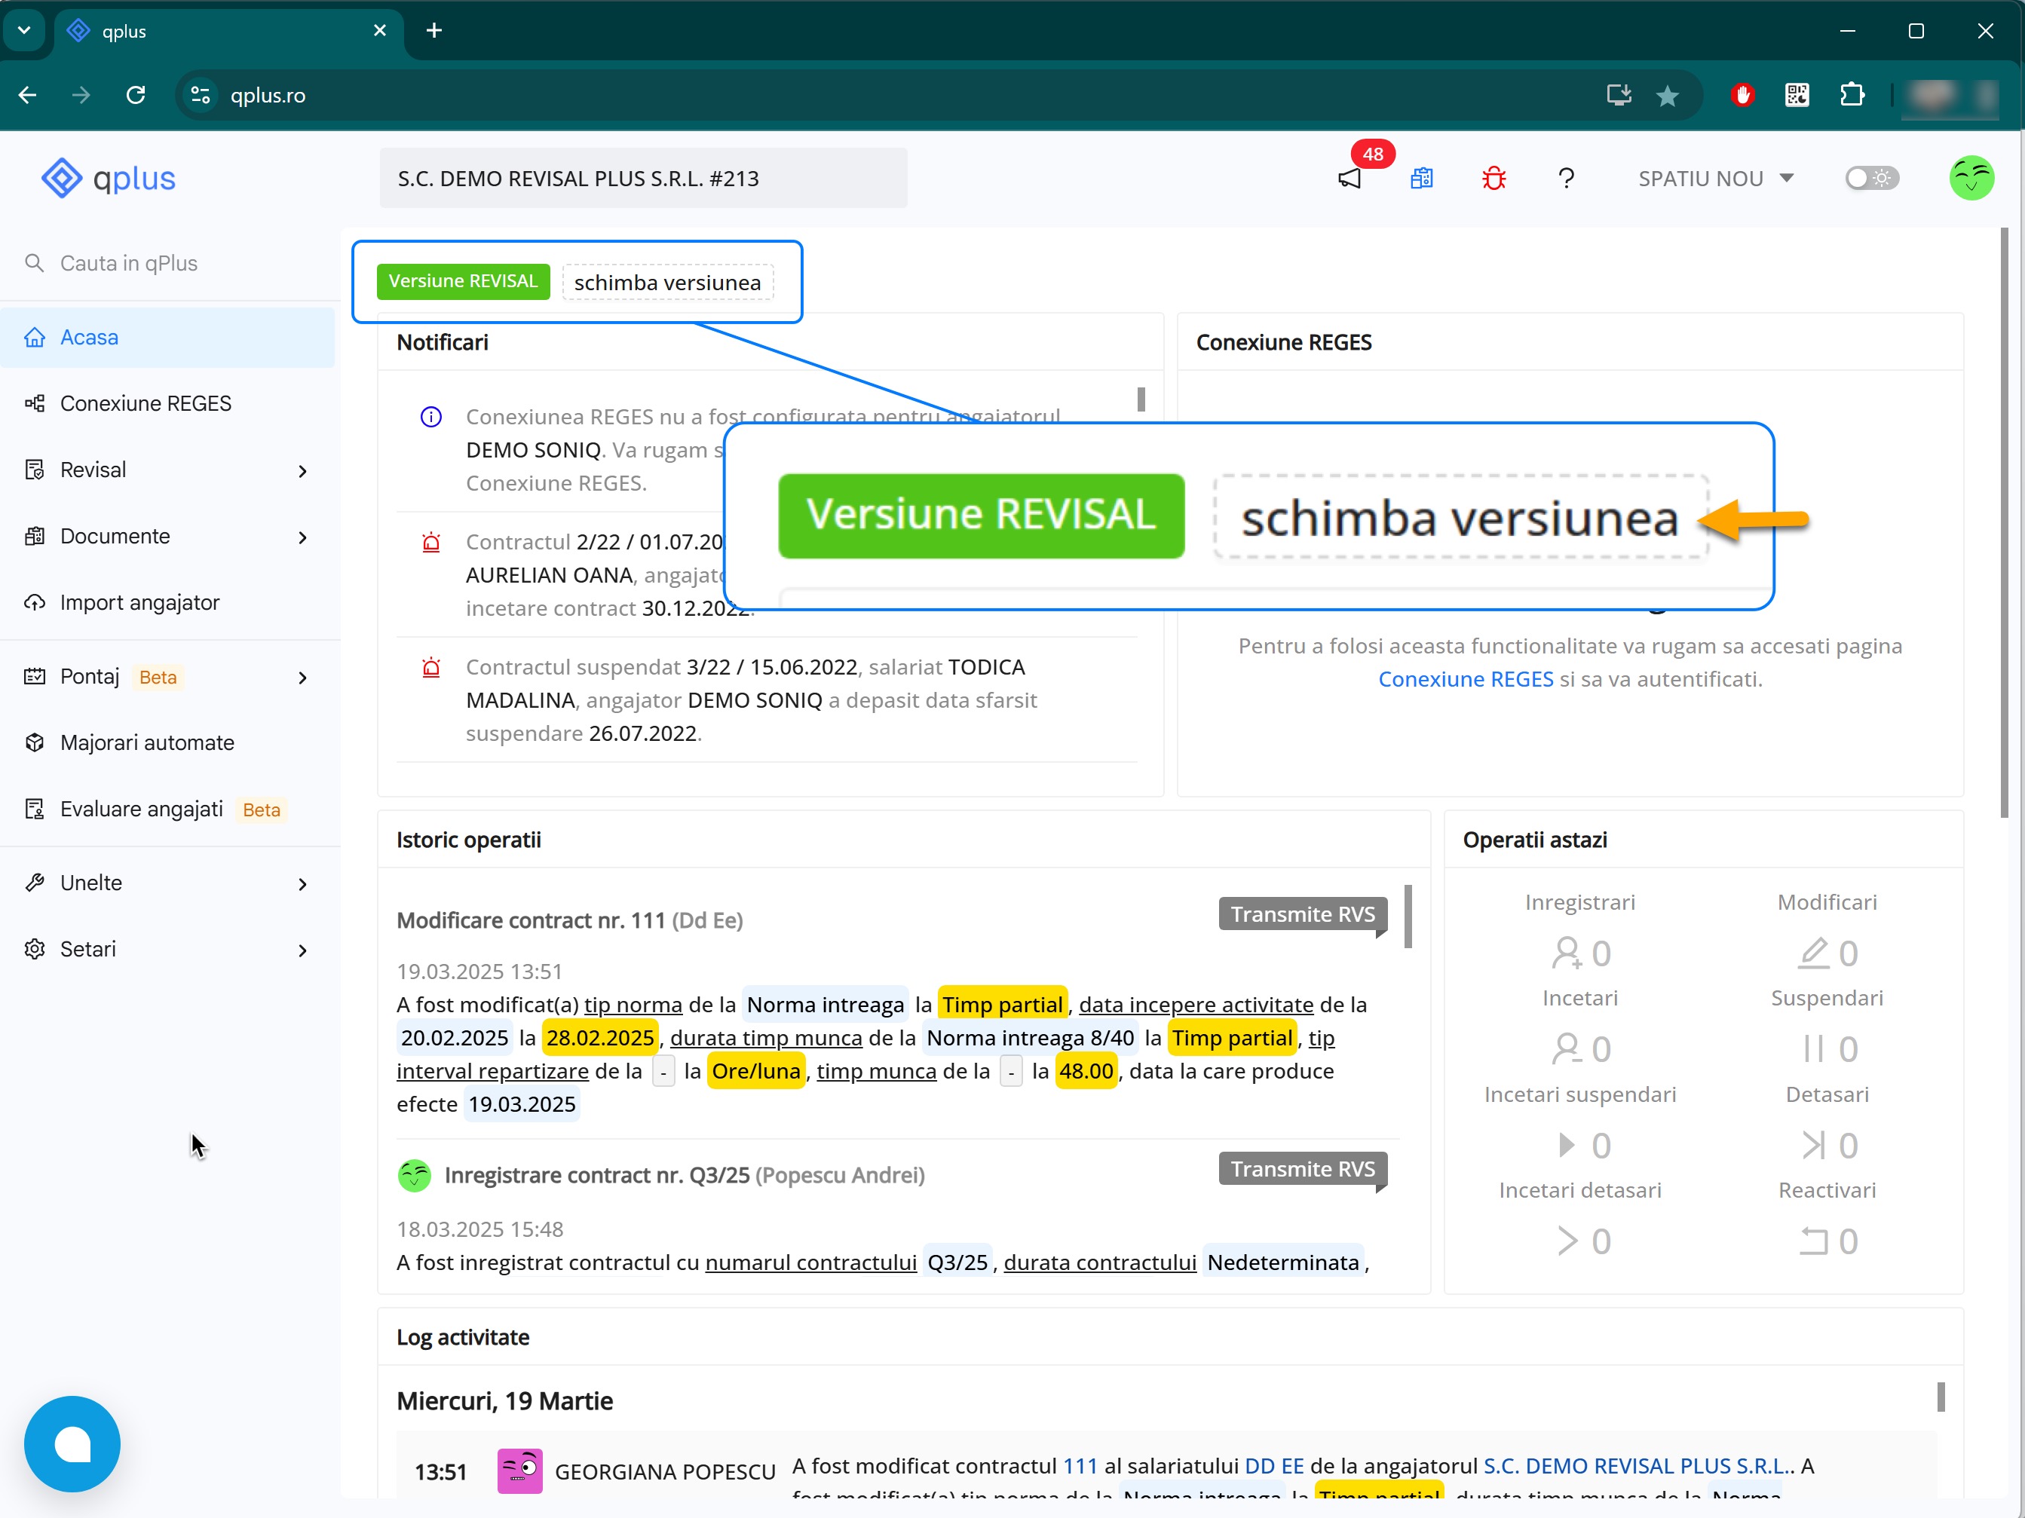Click the Log activitate scrollbar

pos(1941,1397)
